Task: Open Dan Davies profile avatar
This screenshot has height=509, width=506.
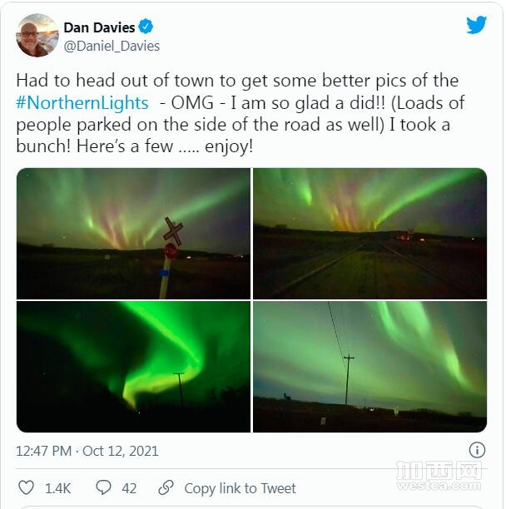Action: pos(37,35)
